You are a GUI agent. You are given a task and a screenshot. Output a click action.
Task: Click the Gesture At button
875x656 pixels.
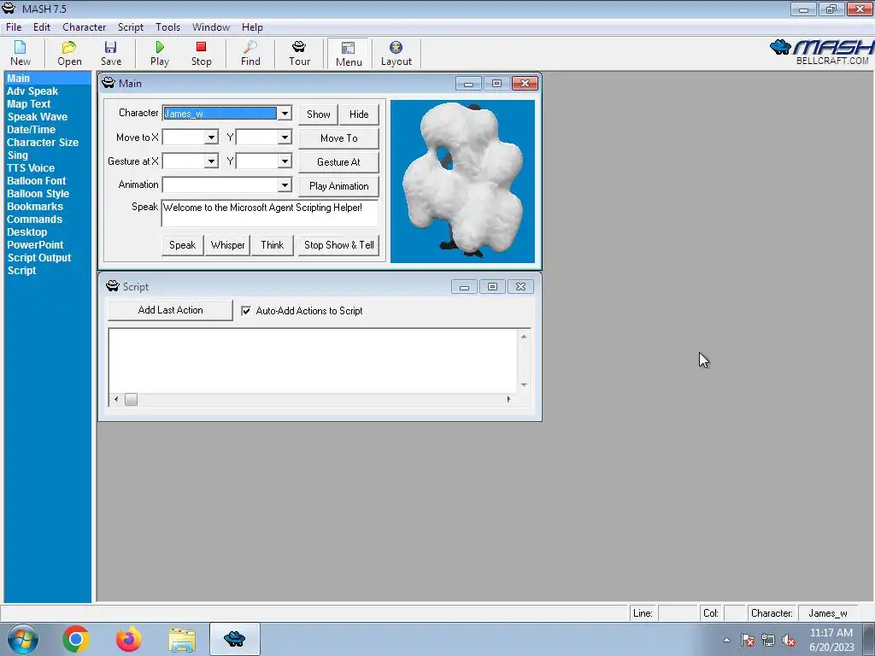point(338,161)
